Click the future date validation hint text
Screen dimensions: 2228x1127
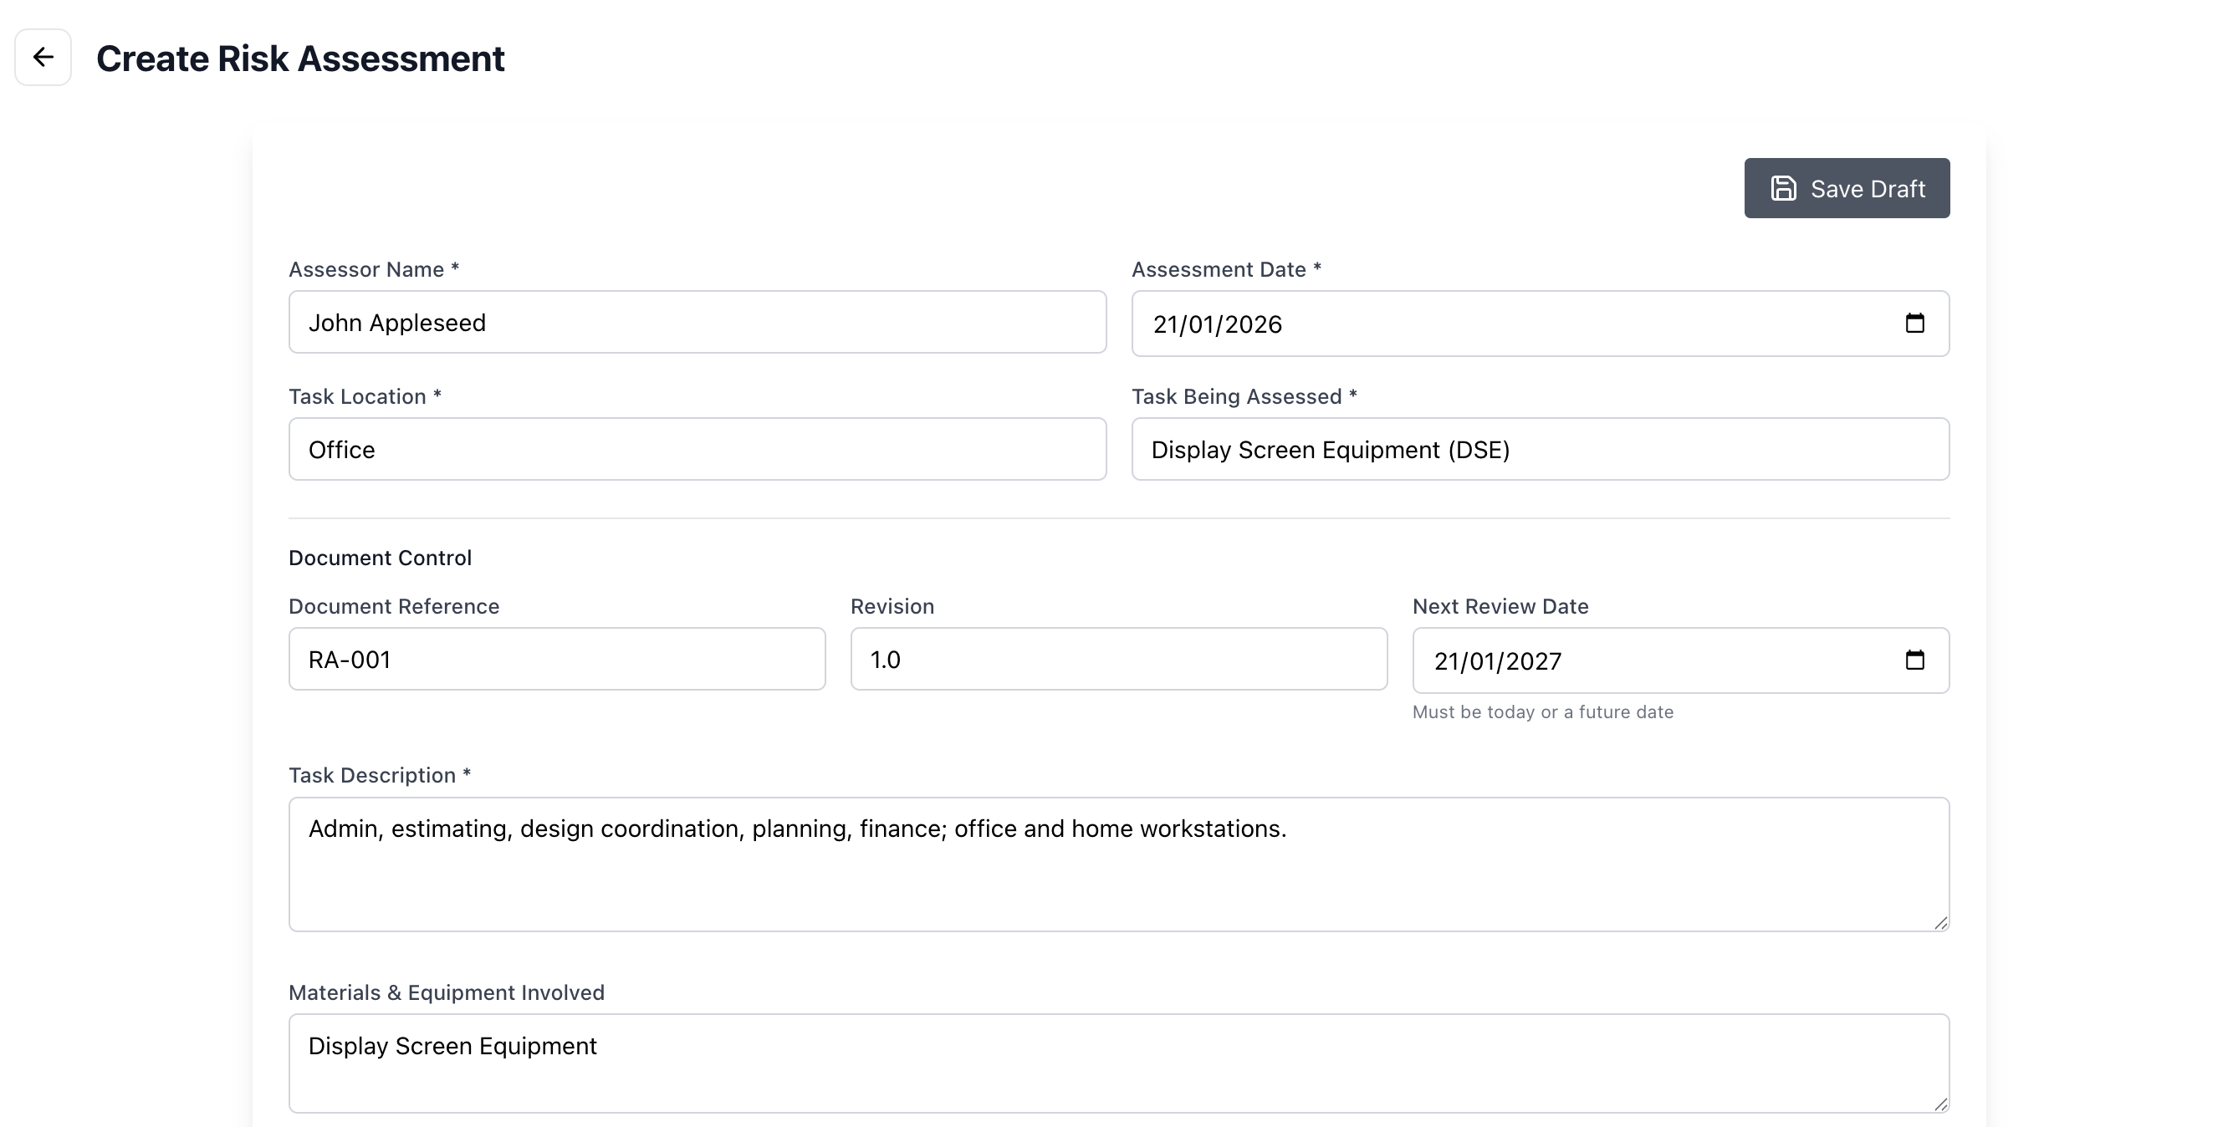click(1543, 711)
